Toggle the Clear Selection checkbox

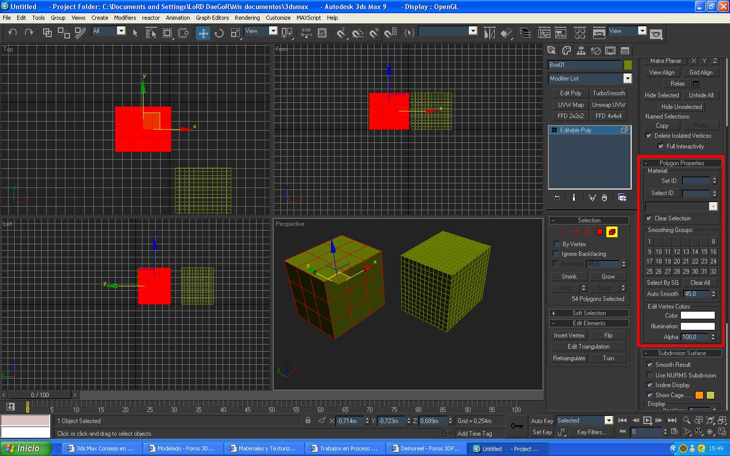(x=648, y=218)
